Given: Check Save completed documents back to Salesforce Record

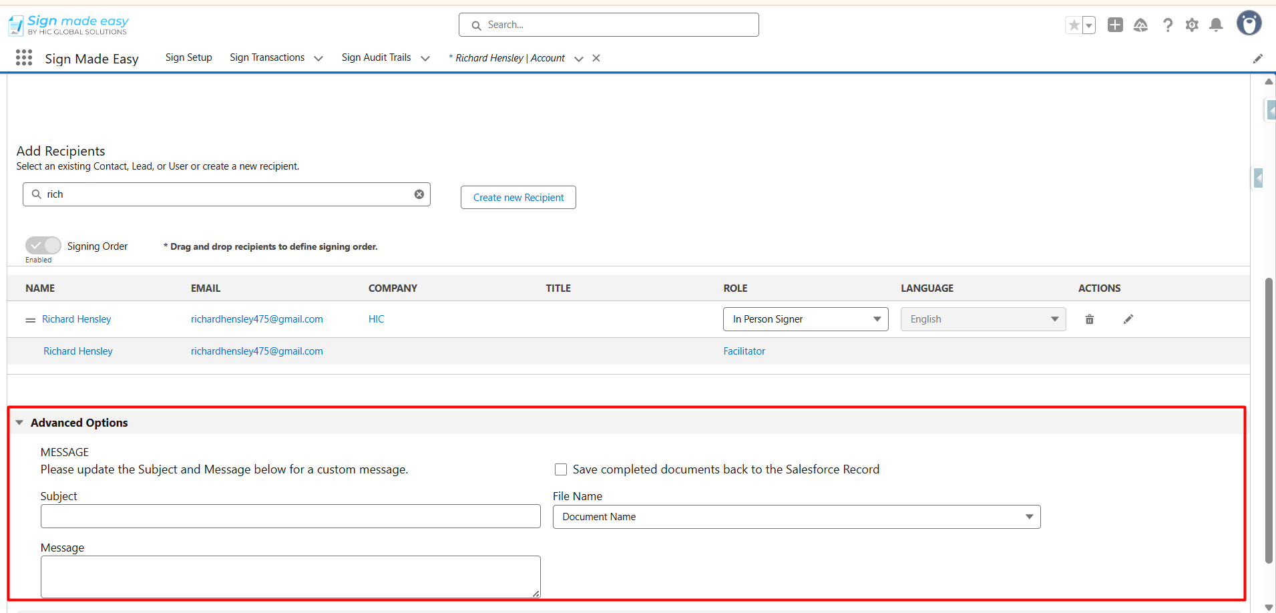Looking at the screenshot, I should (561, 469).
